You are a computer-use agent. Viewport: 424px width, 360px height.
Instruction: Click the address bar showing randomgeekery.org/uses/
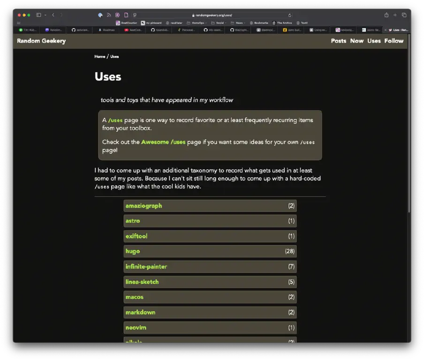click(212, 15)
